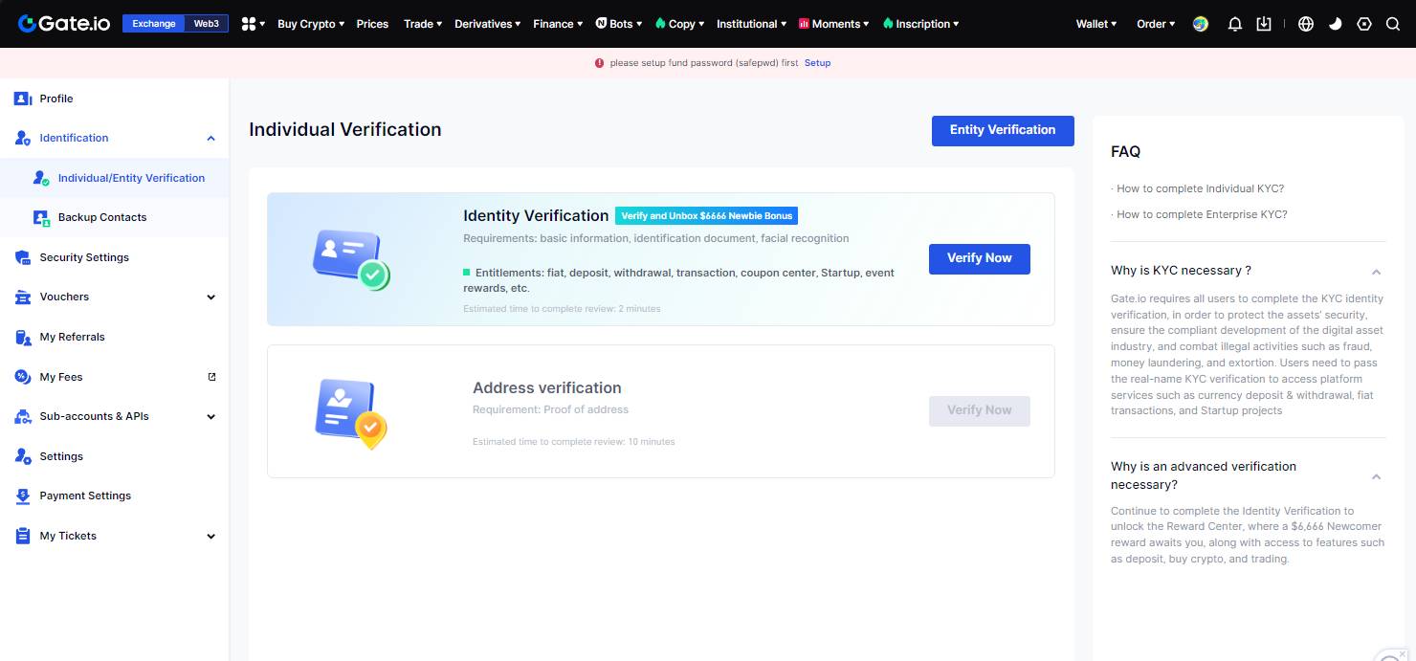The width and height of the screenshot is (1416, 661).
Task: Switch to Exchange mode
Action: click(x=154, y=24)
